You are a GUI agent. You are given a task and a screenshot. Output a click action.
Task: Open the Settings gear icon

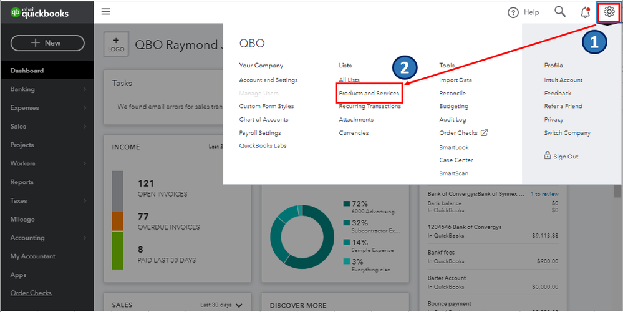609,12
